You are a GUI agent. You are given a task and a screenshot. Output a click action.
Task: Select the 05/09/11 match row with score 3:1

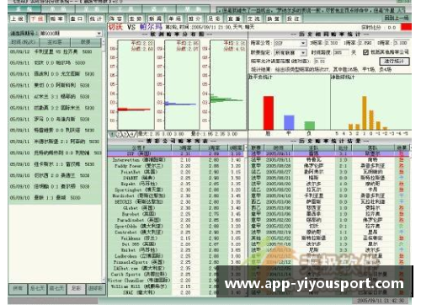tap(55, 97)
